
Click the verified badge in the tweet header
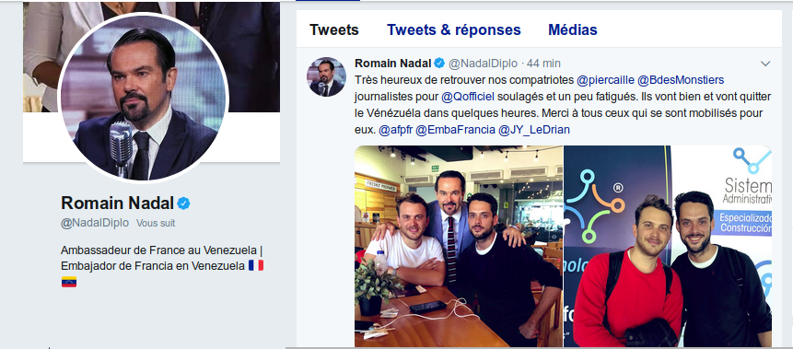tap(439, 64)
